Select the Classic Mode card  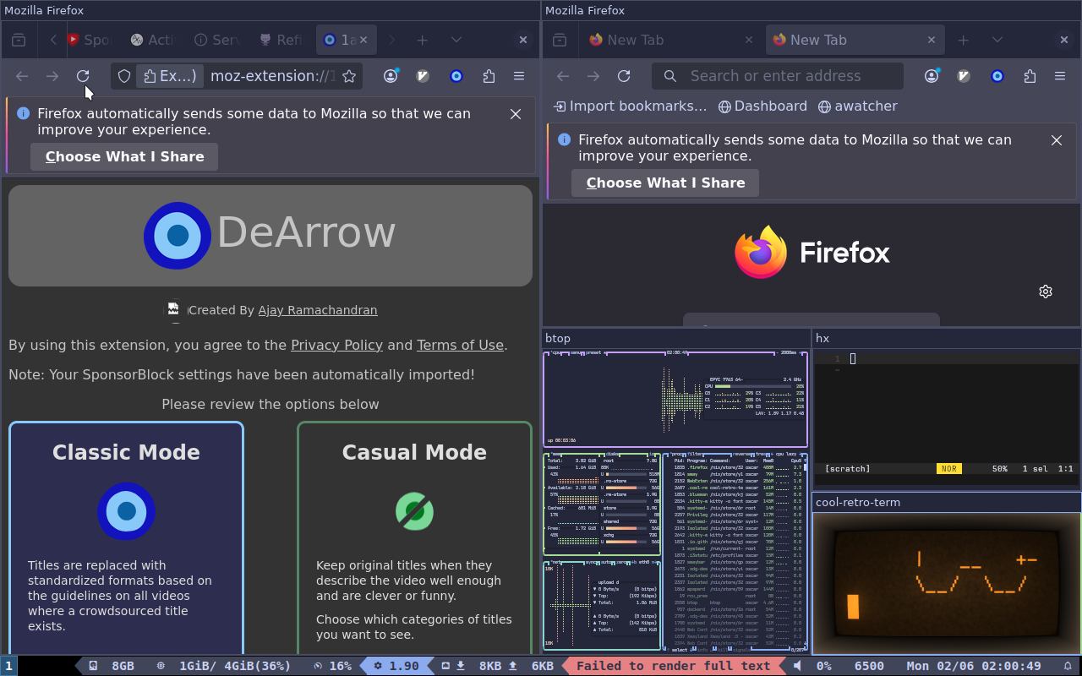click(126, 537)
